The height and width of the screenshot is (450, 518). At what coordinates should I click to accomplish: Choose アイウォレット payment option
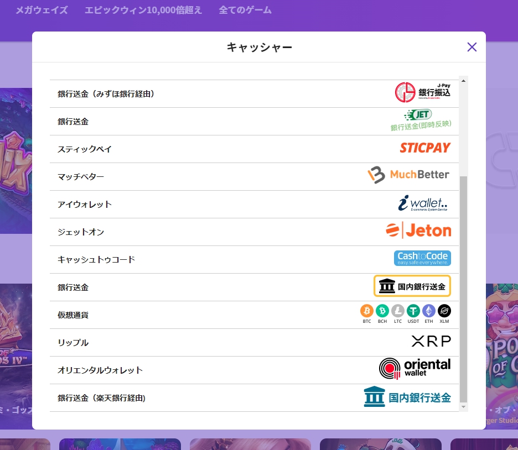point(254,205)
